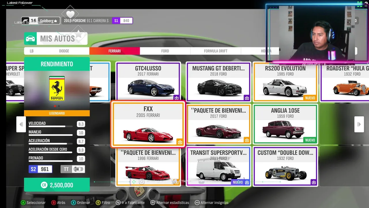Click the S2 961 performance class badge
This screenshot has width=369, height=208.
[x=40, y=169]
